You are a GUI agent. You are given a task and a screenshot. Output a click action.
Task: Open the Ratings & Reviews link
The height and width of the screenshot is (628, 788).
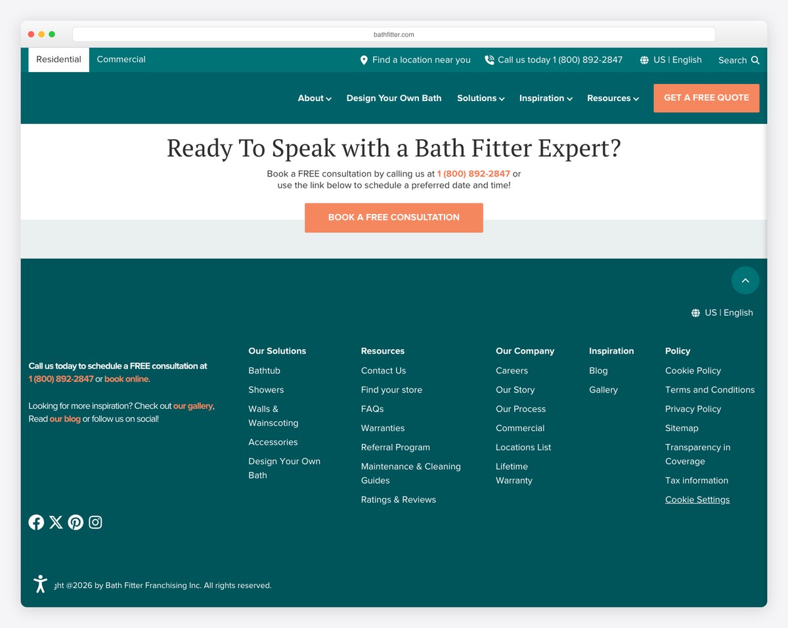[399, 499]
